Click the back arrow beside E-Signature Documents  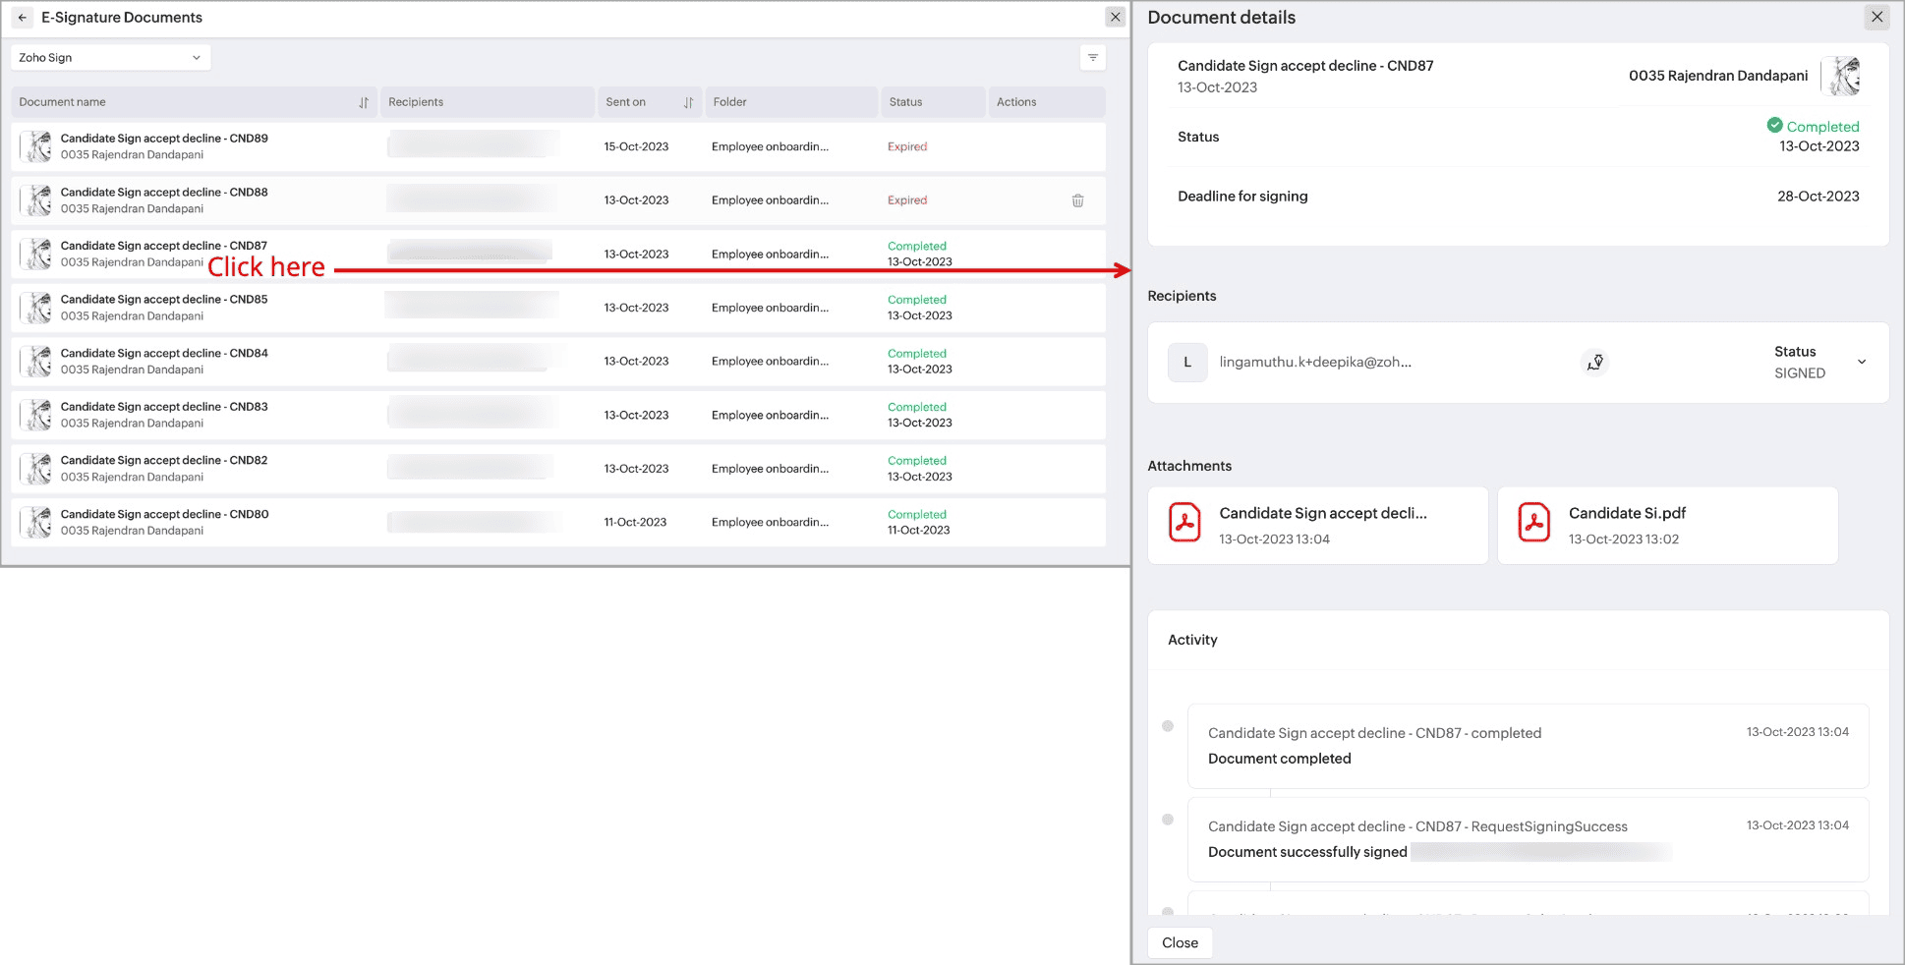[23, 18]
